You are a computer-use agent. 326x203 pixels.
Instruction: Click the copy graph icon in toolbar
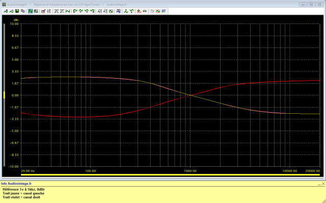pyautogui.click(x=23, y=11)
